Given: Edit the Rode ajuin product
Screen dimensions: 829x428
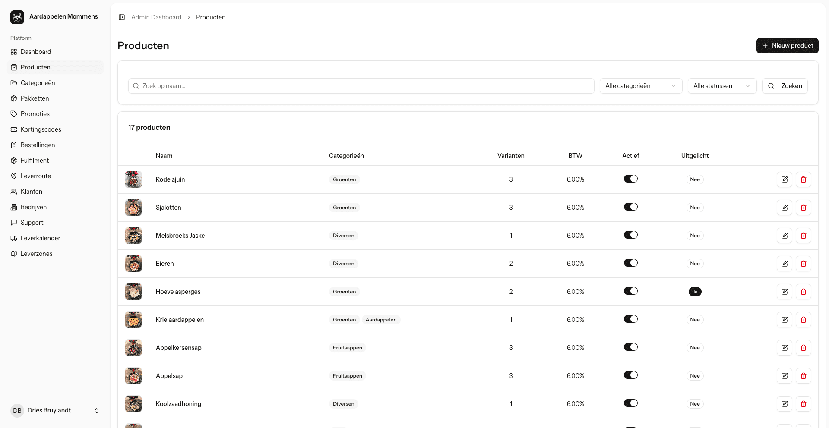Looking at the screenshot, I should [x=785, y=179].
